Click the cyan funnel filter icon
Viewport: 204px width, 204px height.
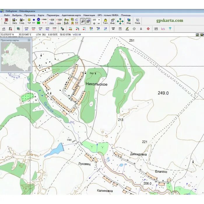[170, 29]
